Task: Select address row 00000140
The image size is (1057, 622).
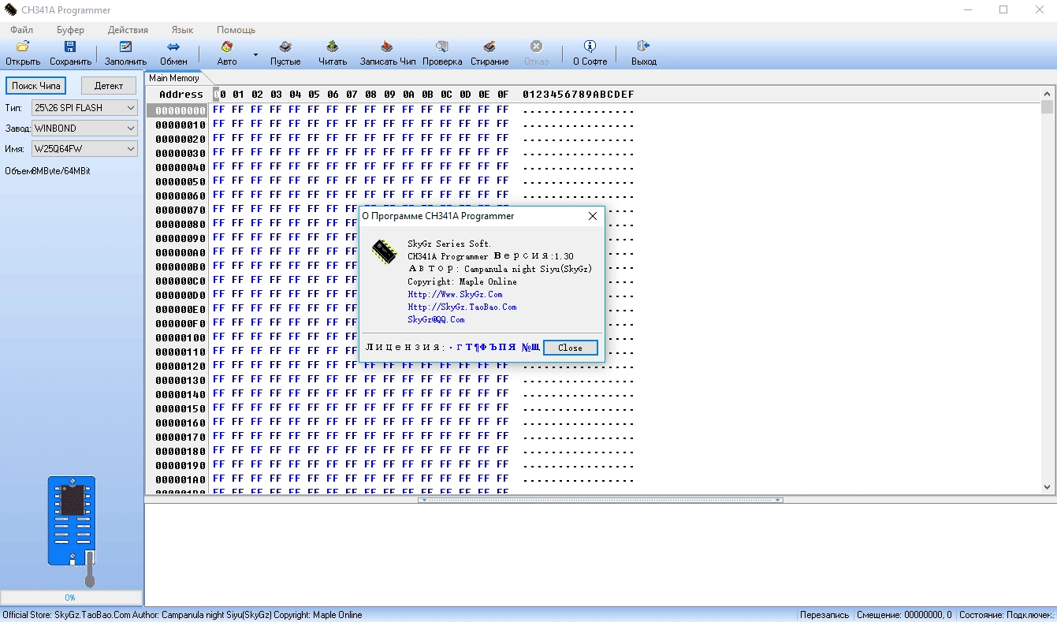Action: click(x=180, y=395)
